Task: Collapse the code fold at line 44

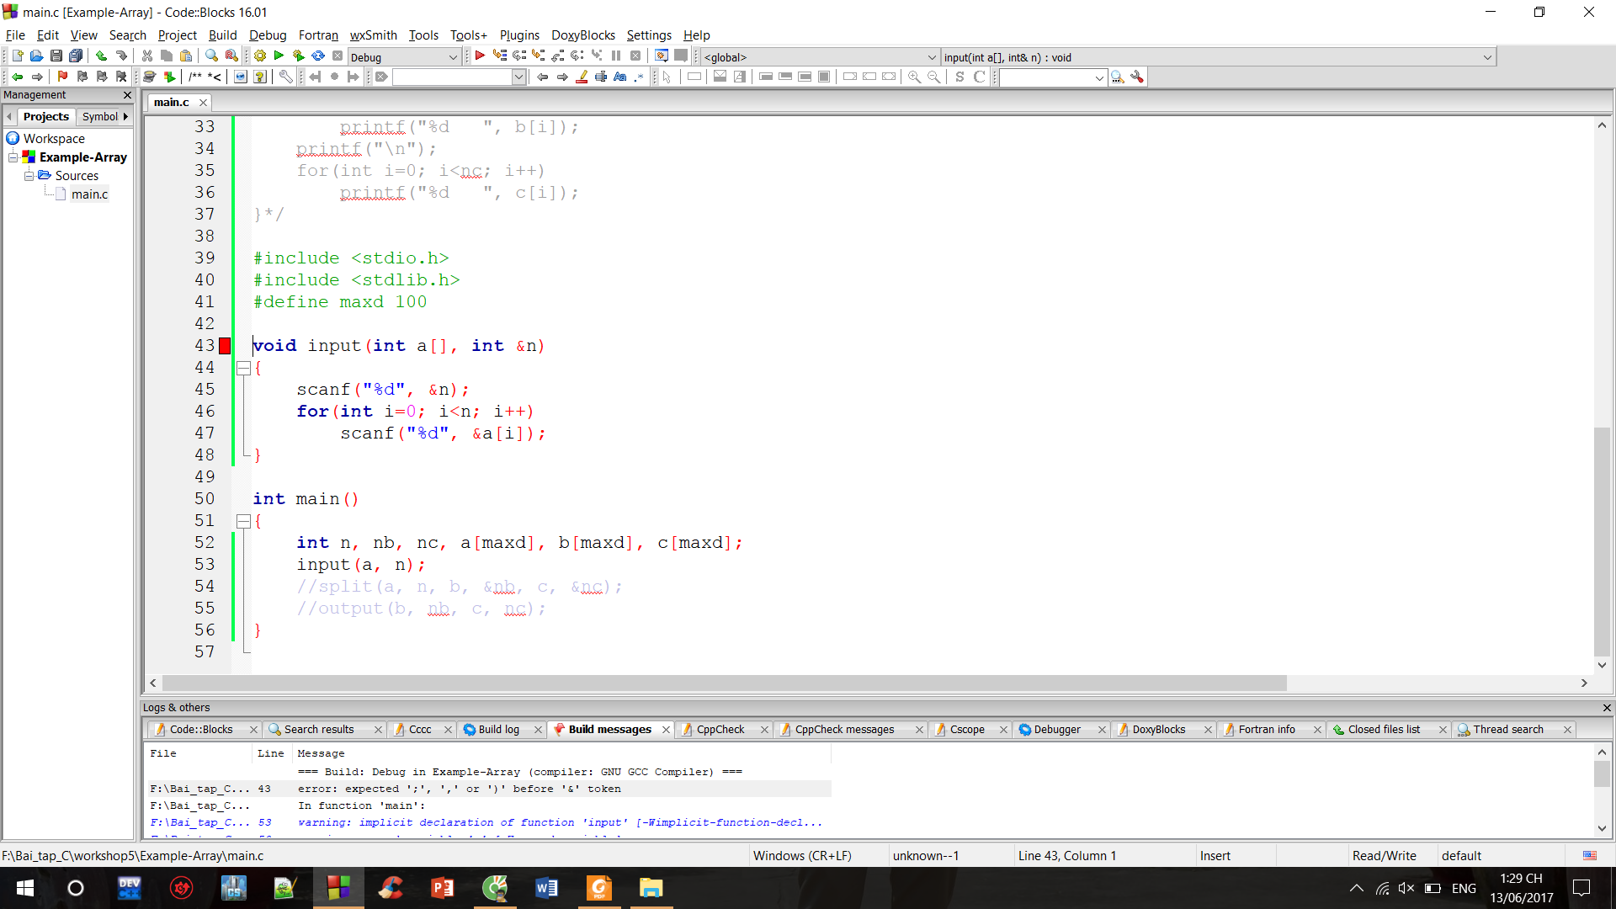Action: pyautogui.click(x=243, y=368)
